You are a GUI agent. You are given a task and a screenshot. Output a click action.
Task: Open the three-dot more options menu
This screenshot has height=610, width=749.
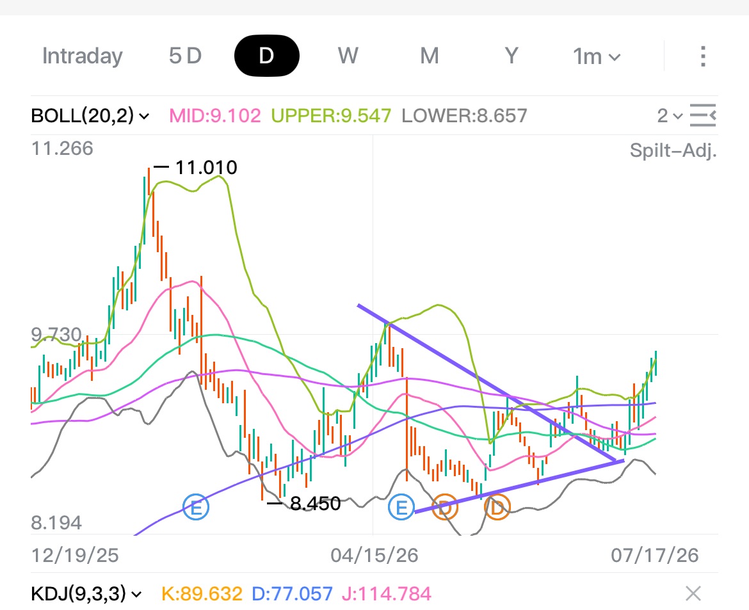[x=703, y=56]
